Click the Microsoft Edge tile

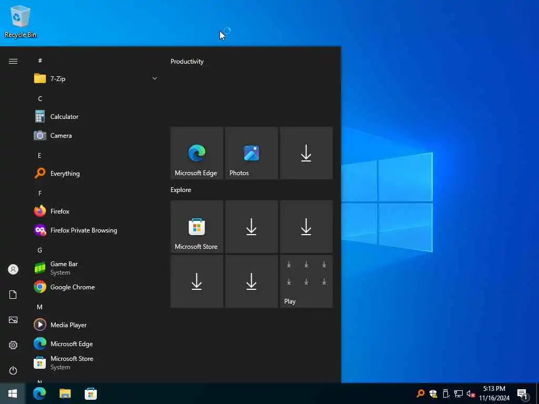(197, 153)
